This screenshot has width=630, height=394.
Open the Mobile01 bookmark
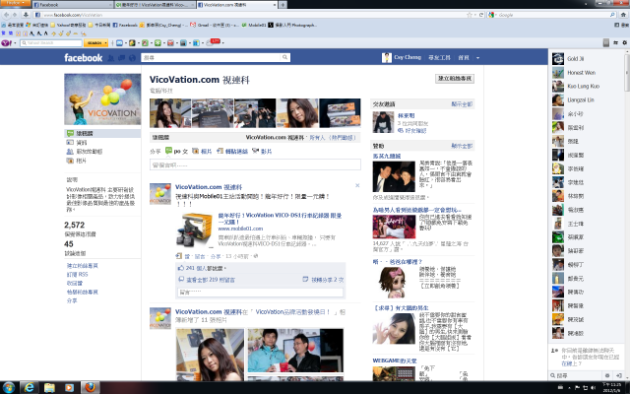coord(254,25)
